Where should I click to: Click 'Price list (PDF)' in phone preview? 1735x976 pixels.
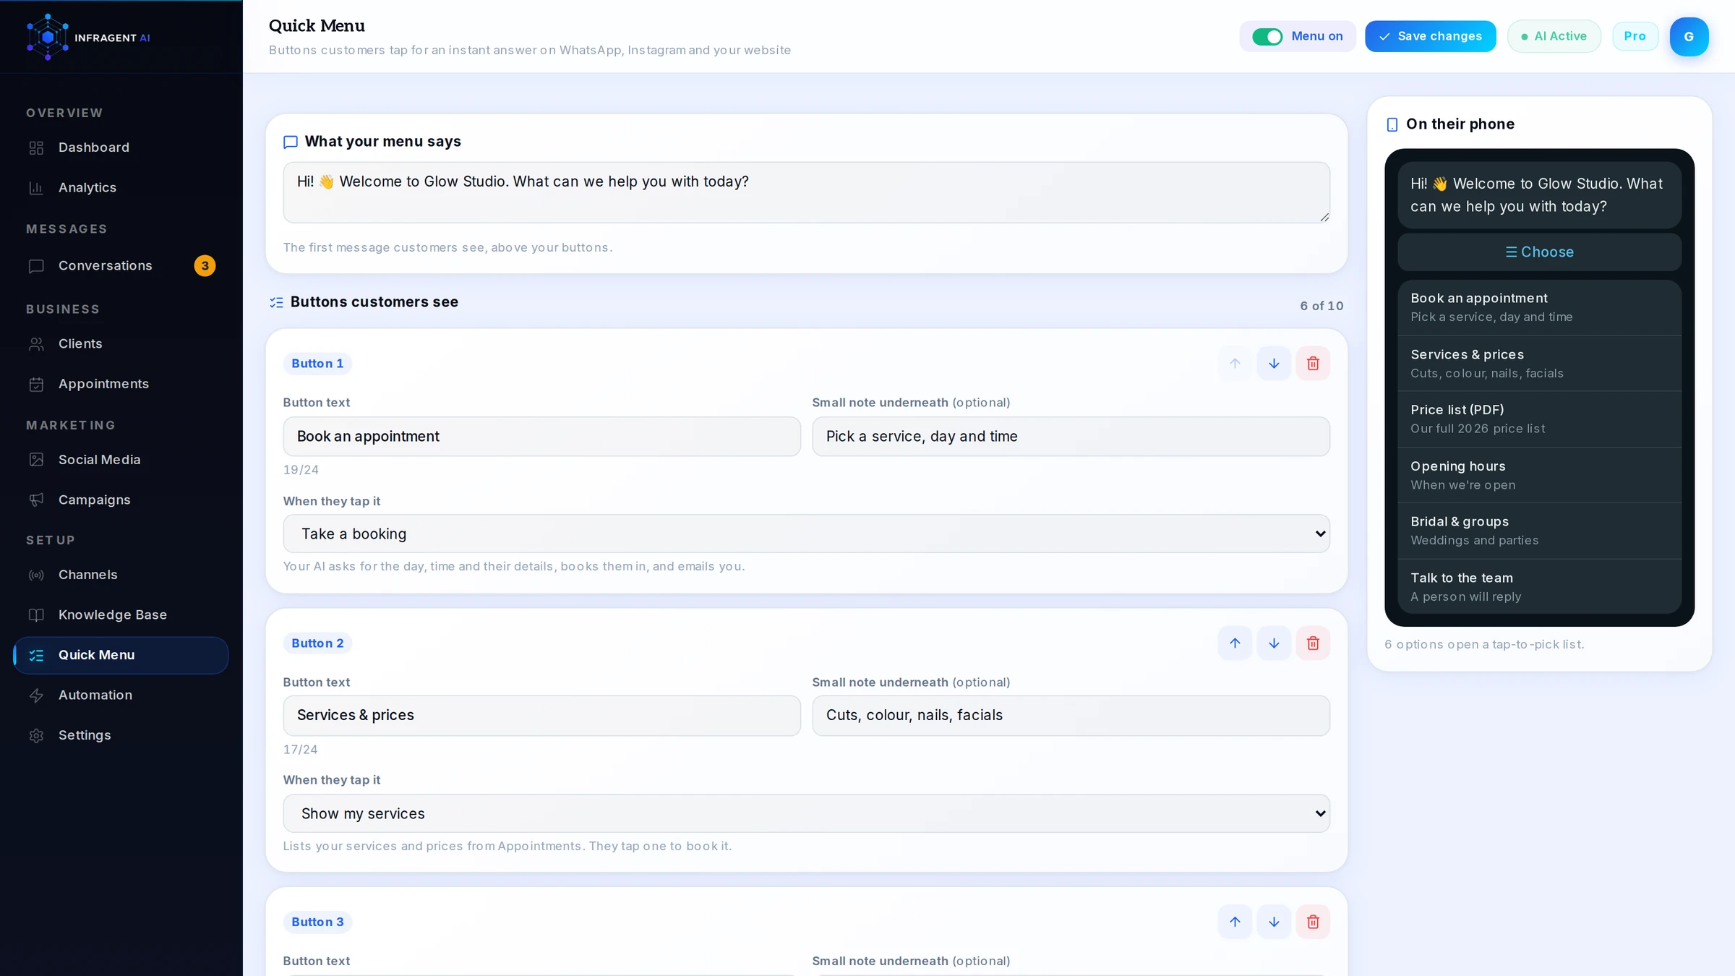[1539, 419]
